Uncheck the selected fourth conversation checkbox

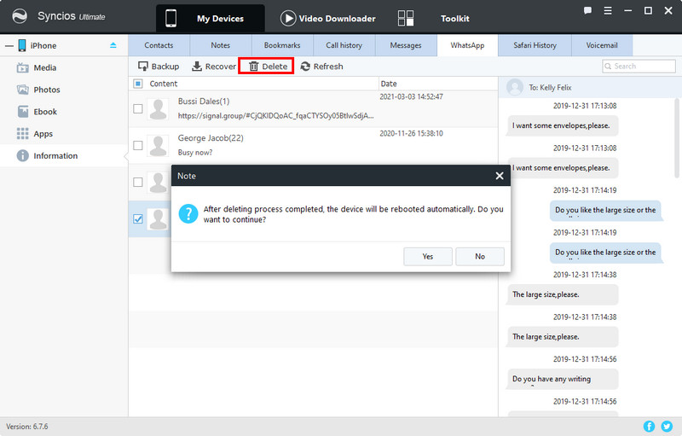pyautogui.click(x=138, y=219)
